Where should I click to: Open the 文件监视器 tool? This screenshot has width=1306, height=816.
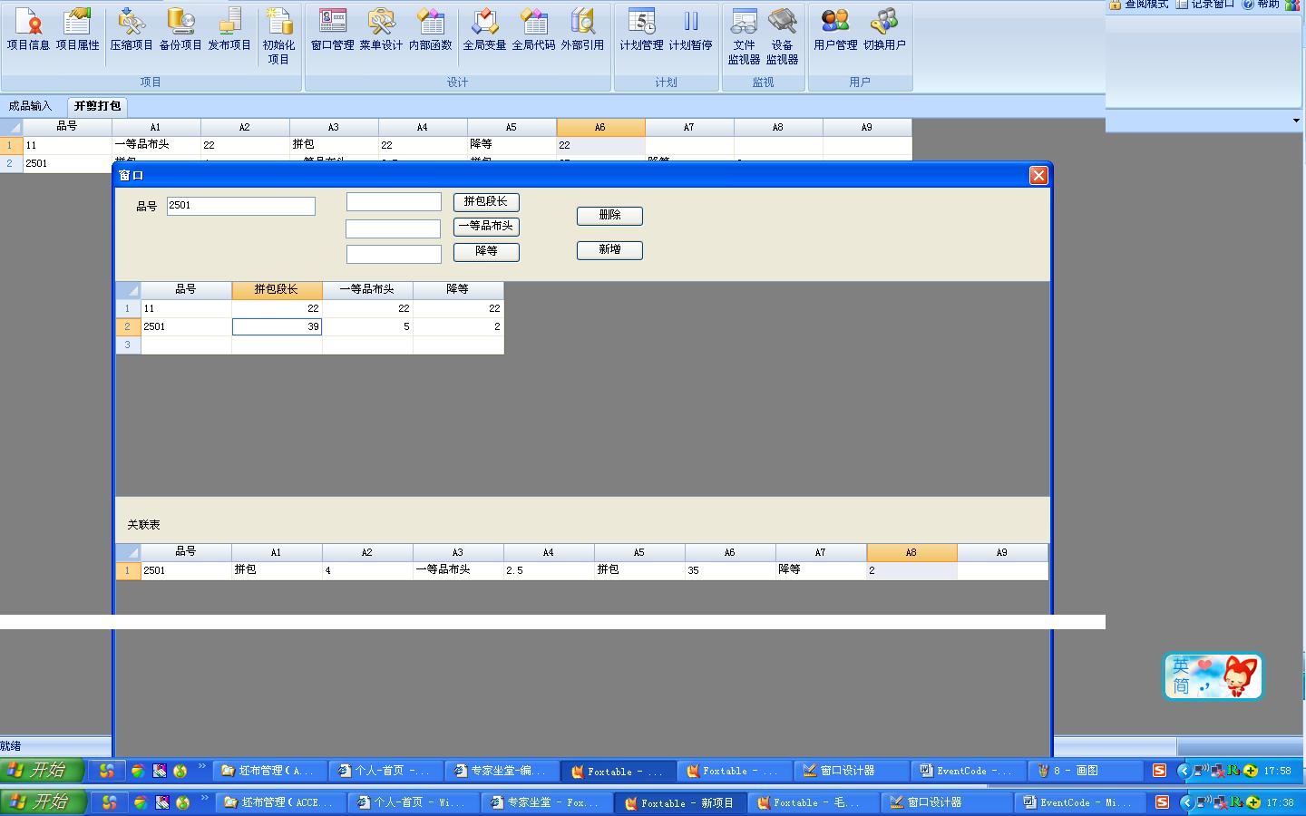[x=744, y=36]
